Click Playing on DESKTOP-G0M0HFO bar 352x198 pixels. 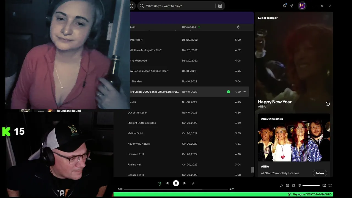(223, 194)
